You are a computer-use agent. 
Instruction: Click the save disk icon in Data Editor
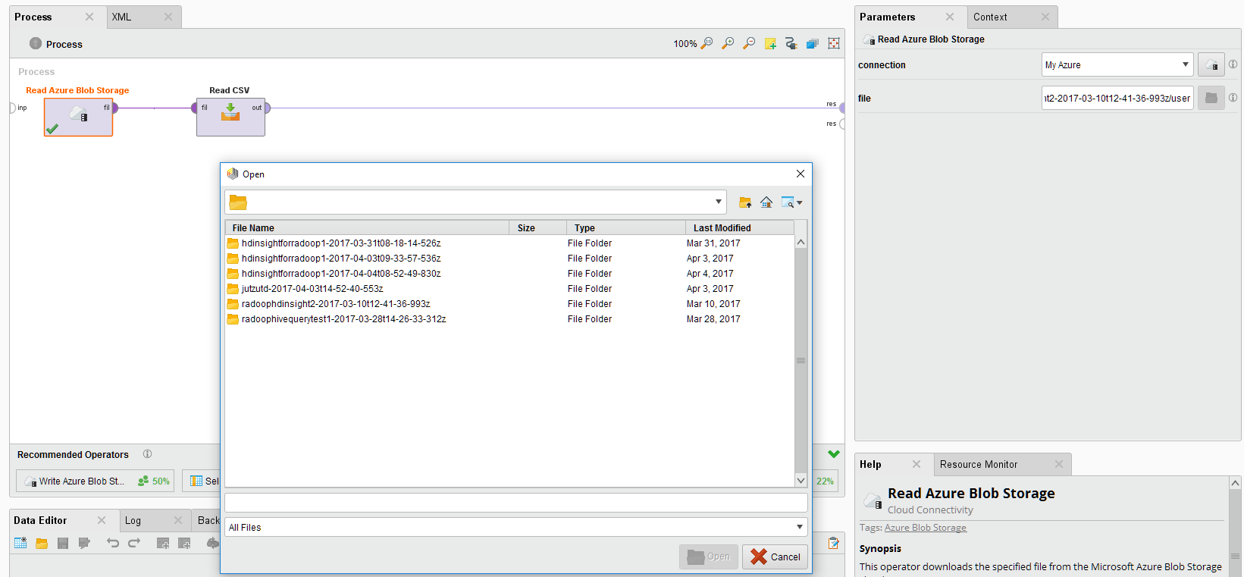(x=63, y=543)
